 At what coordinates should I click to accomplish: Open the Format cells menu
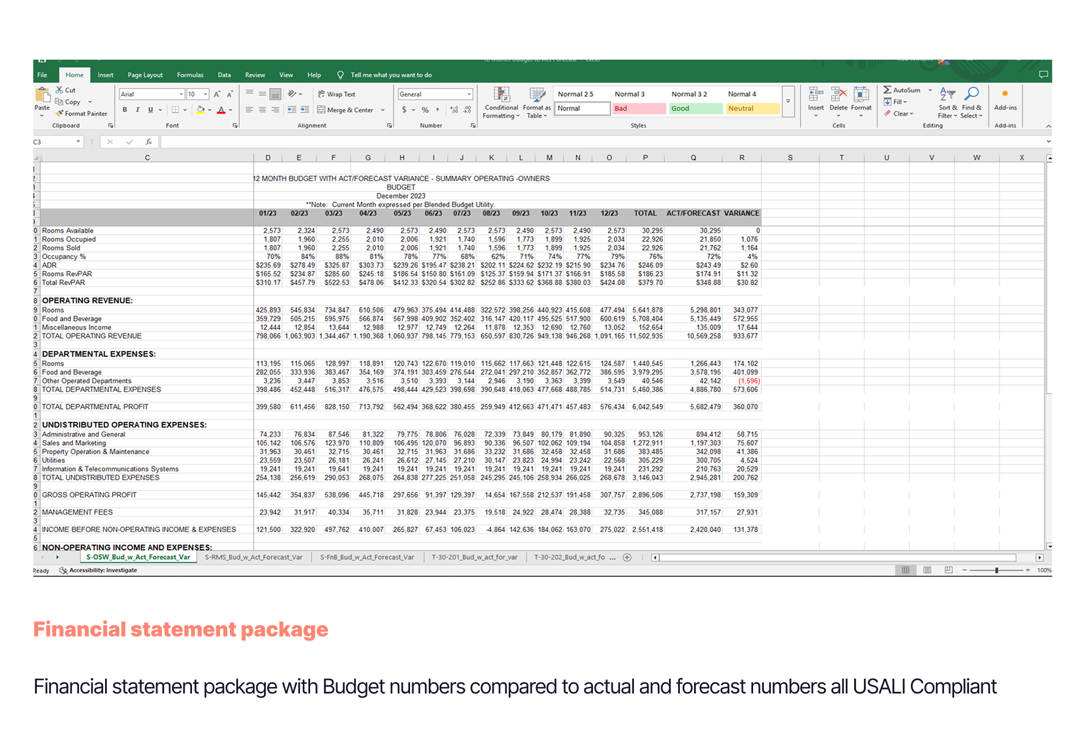click(861, 102)
